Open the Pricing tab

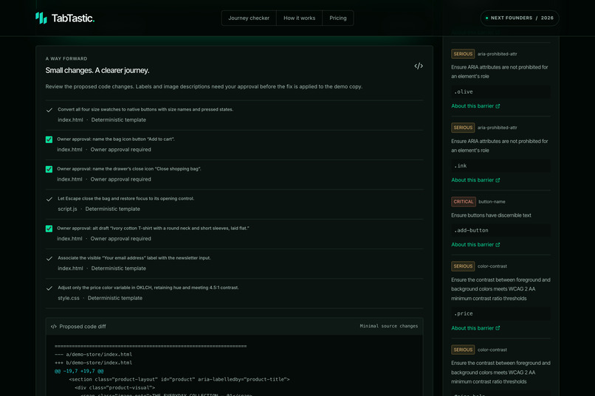point(337,18)
